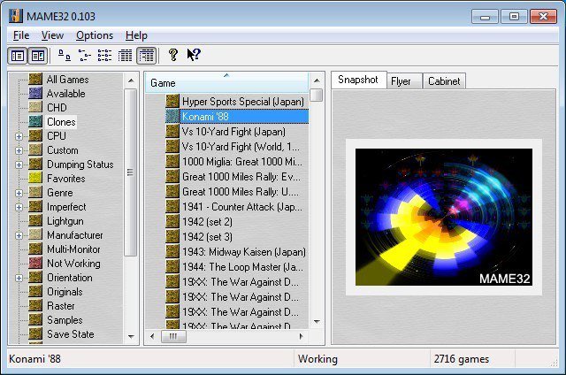Switch to the Snapshot tab
The image size is (566, 375).
coord(358,80)
